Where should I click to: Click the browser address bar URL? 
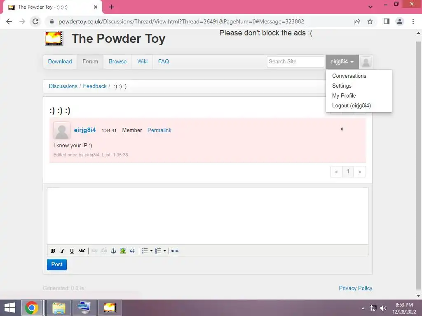point(181,21)
